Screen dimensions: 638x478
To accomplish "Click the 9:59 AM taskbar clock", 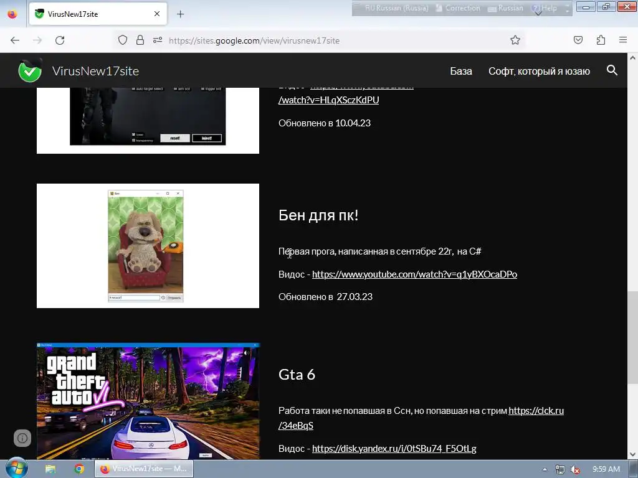I will click(x=606, y=469).
